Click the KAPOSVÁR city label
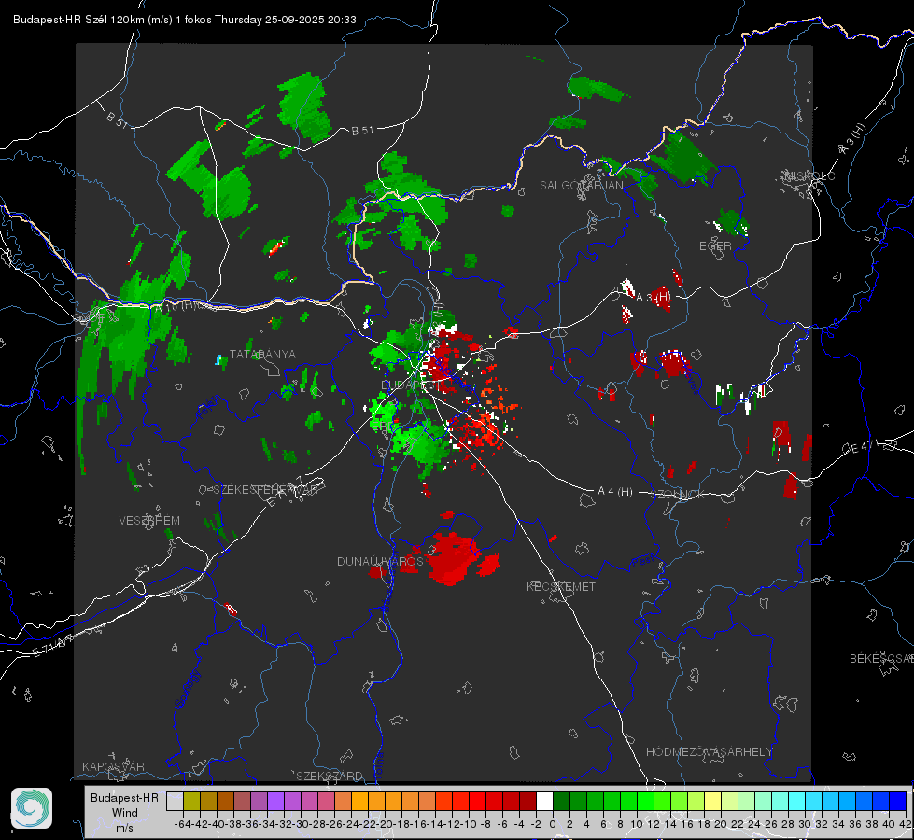 pyautogui.click(x=113, y=766)
